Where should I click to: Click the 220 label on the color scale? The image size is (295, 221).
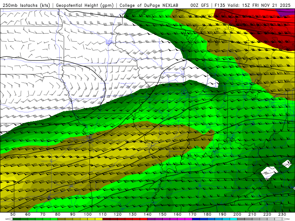[267, 214]
